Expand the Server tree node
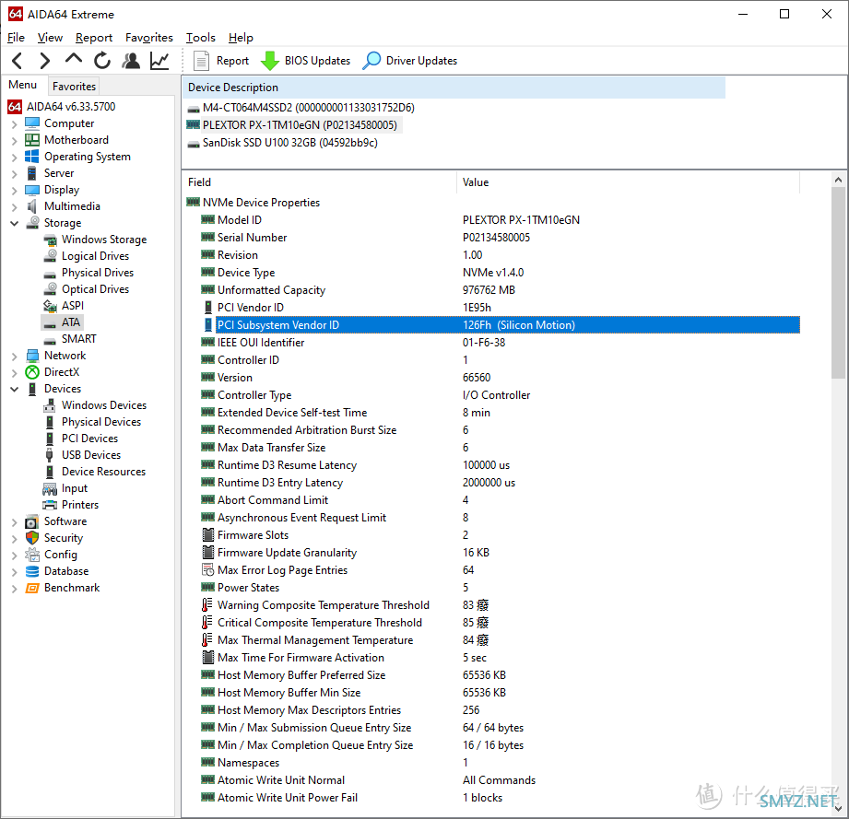The width and height of the screenshot is (849, 819). point(14,174)
